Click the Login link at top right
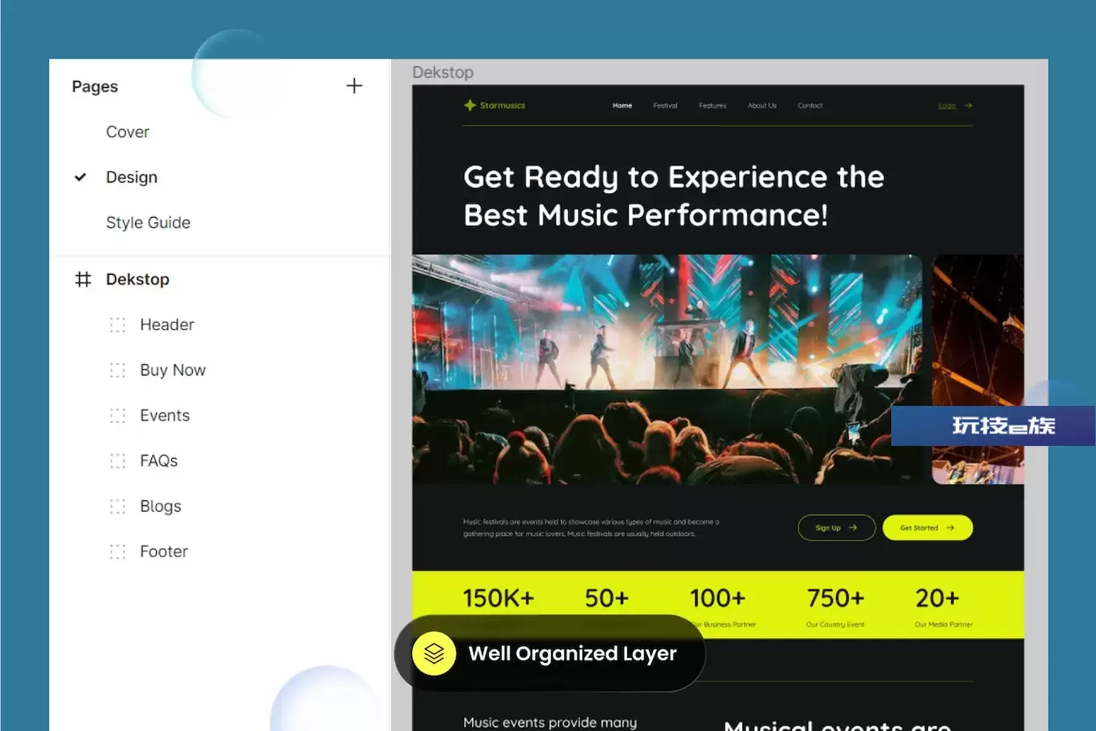This screenshot has height=731, width=1096. (x=947, y=106)
